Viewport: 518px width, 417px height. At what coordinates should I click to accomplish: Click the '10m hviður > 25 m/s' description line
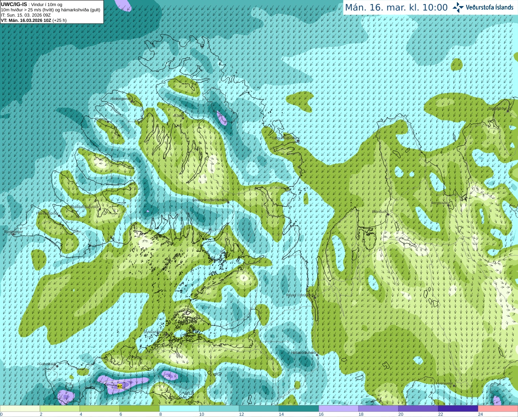tap(51, 10)
